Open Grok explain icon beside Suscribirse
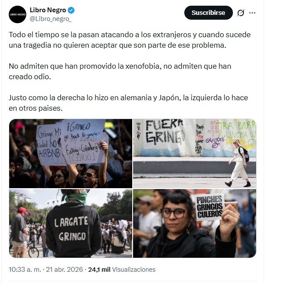This screenshot has width=285, height=284. (x=241, y=13)
